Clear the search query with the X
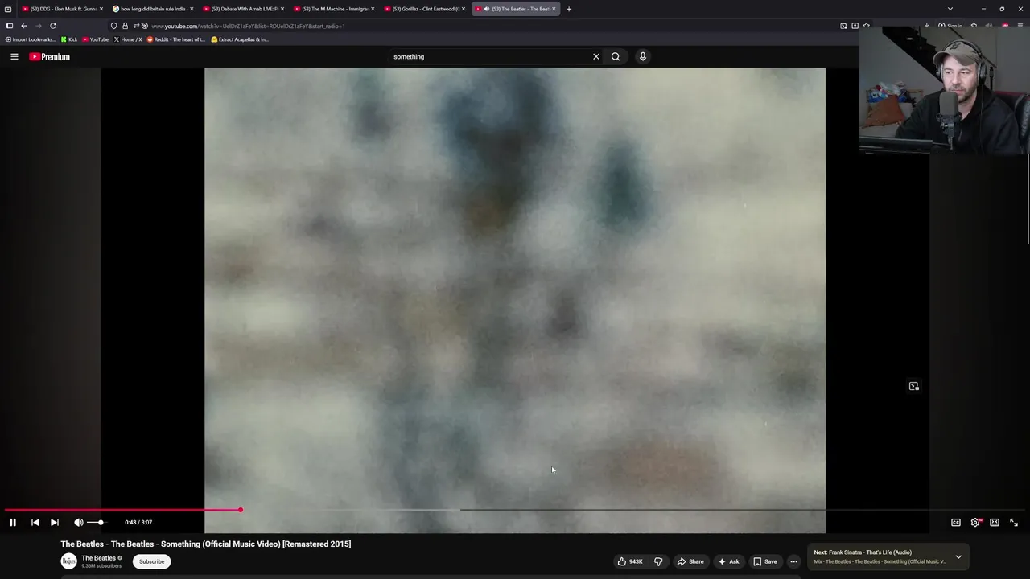The width and height of the screenshot is (1030, 579). click(596, 56)
